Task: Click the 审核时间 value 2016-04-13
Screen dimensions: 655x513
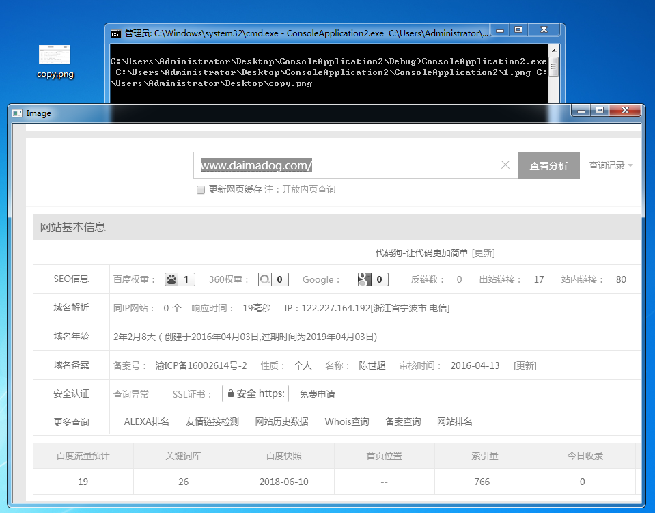Action: click(x=475, y=365)
